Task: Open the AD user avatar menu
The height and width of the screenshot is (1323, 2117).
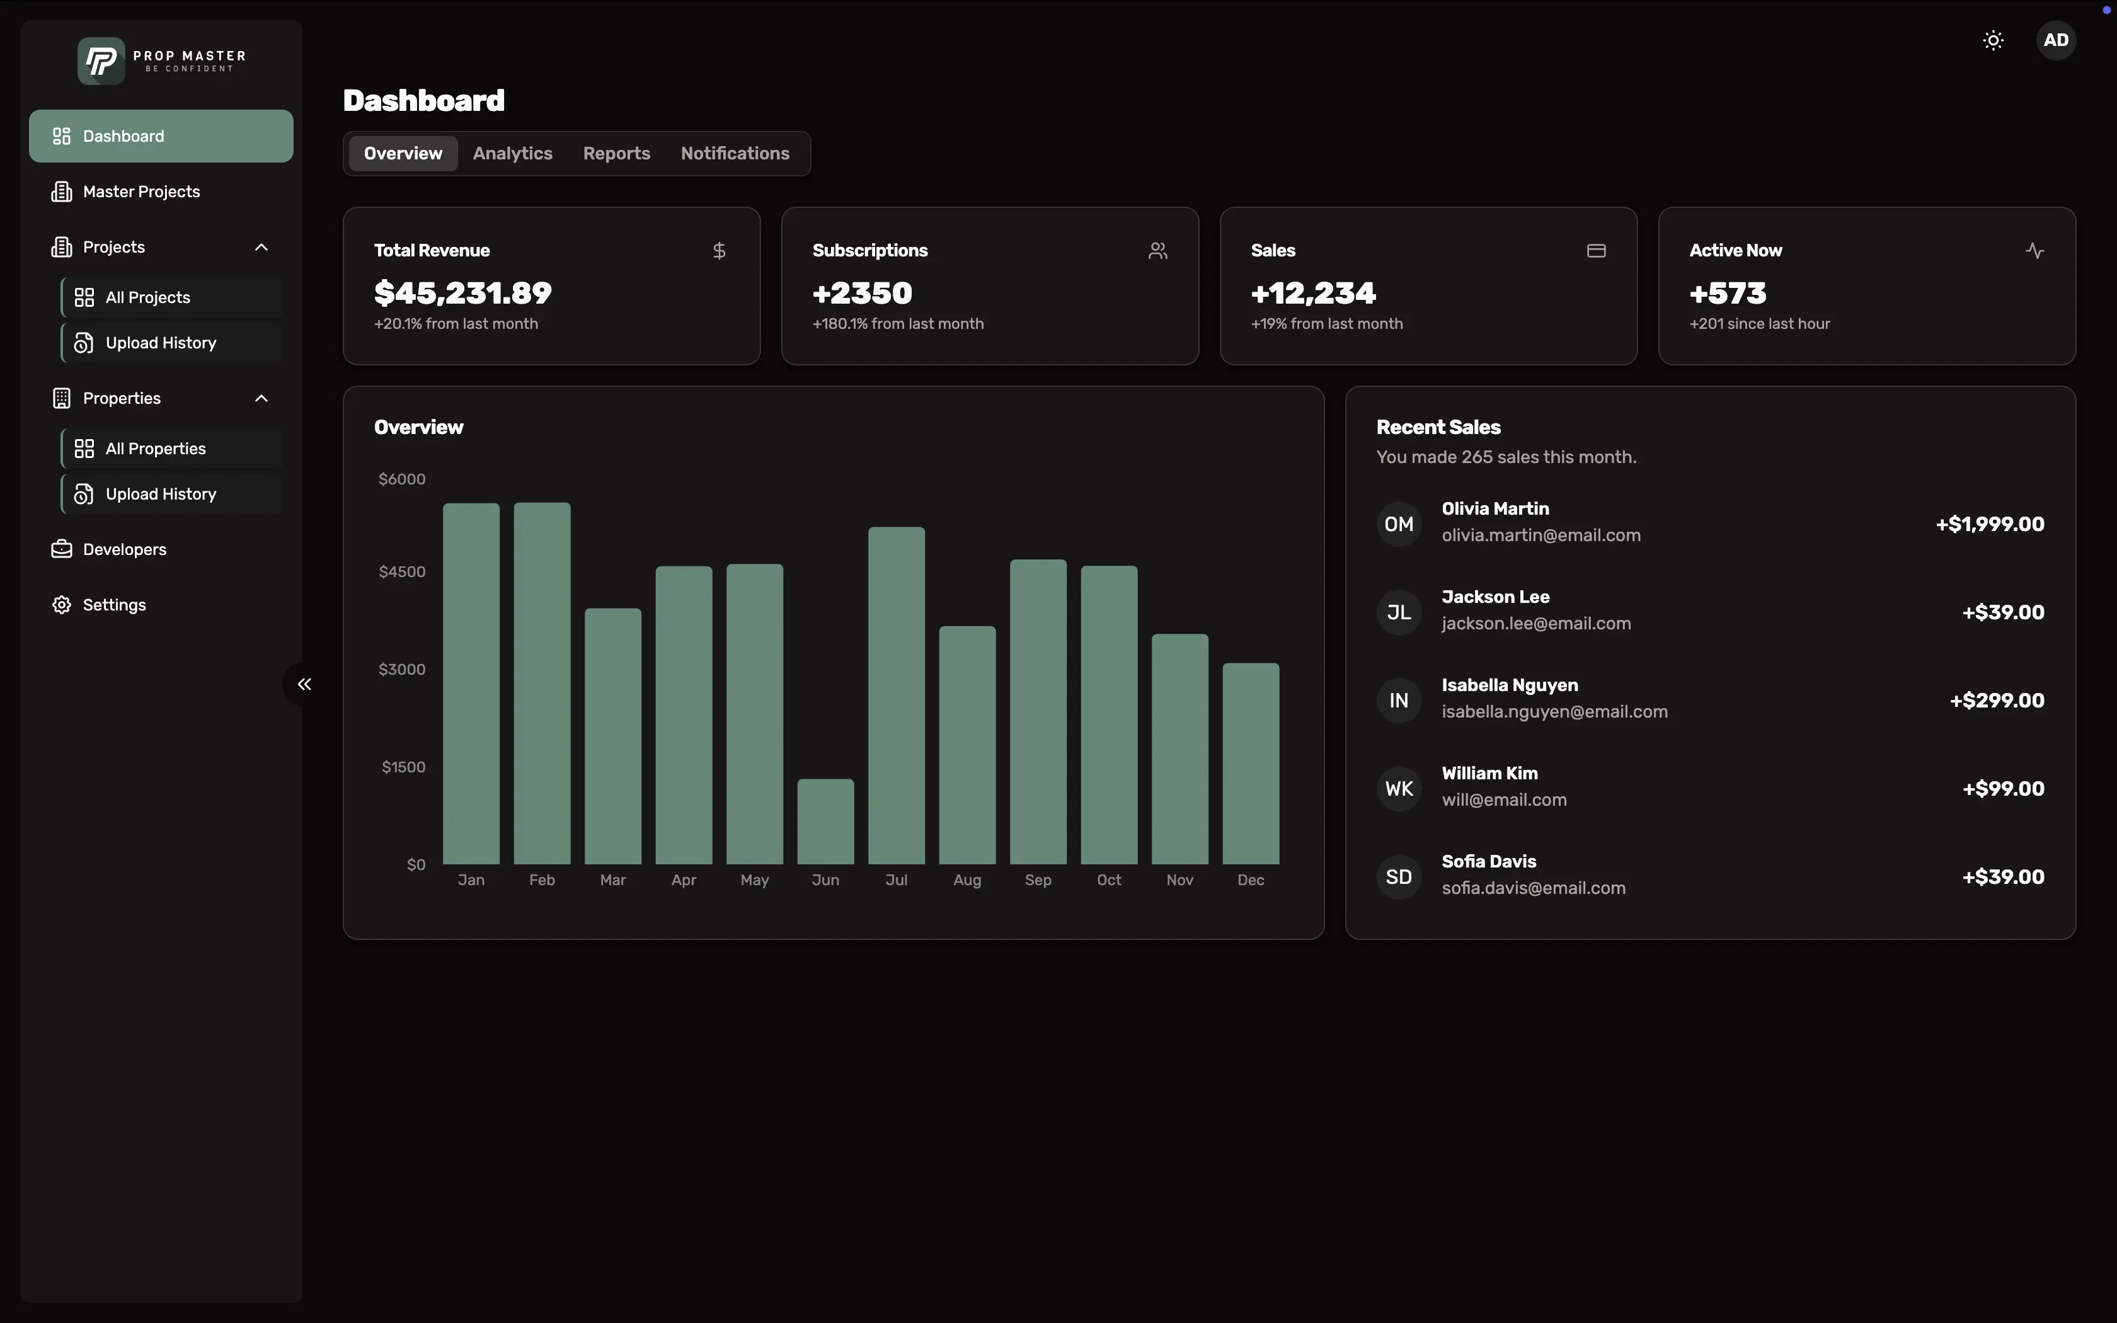Action: (2055, 40)
